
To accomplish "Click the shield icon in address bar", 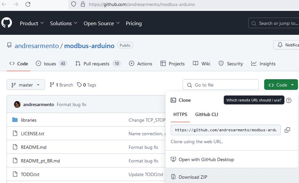I will (x=74, y=4).
